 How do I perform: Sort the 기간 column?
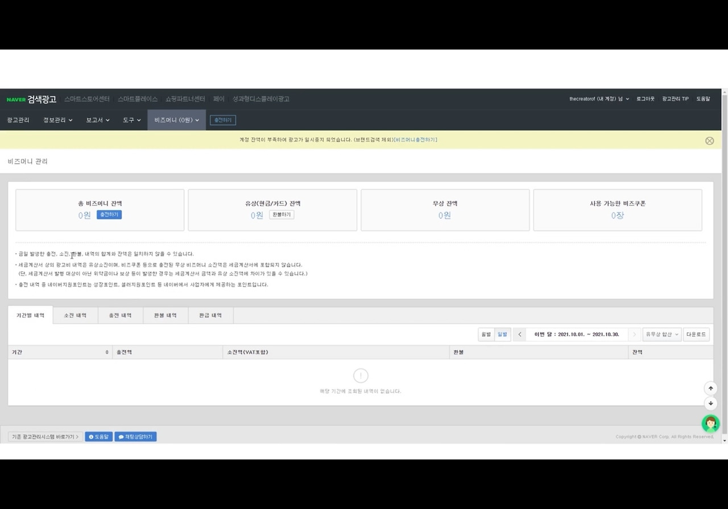pyautogui.click(x=106, y=352)
